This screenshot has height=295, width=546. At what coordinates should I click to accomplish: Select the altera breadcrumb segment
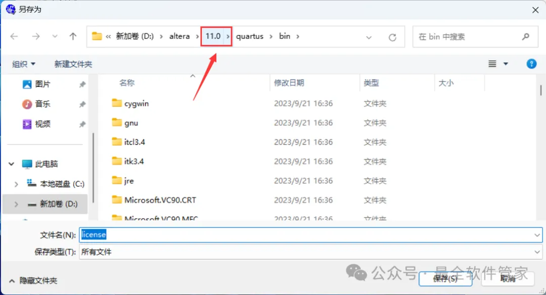tap(179, 36)
